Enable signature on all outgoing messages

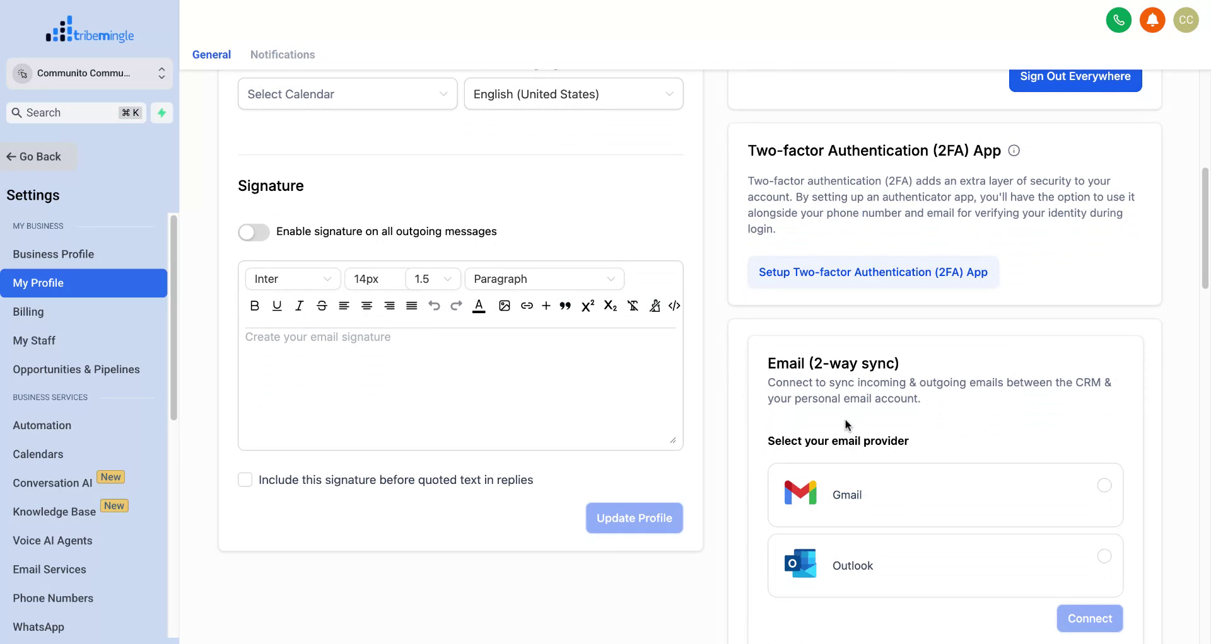pyautogui.click(x=254, y=232)
